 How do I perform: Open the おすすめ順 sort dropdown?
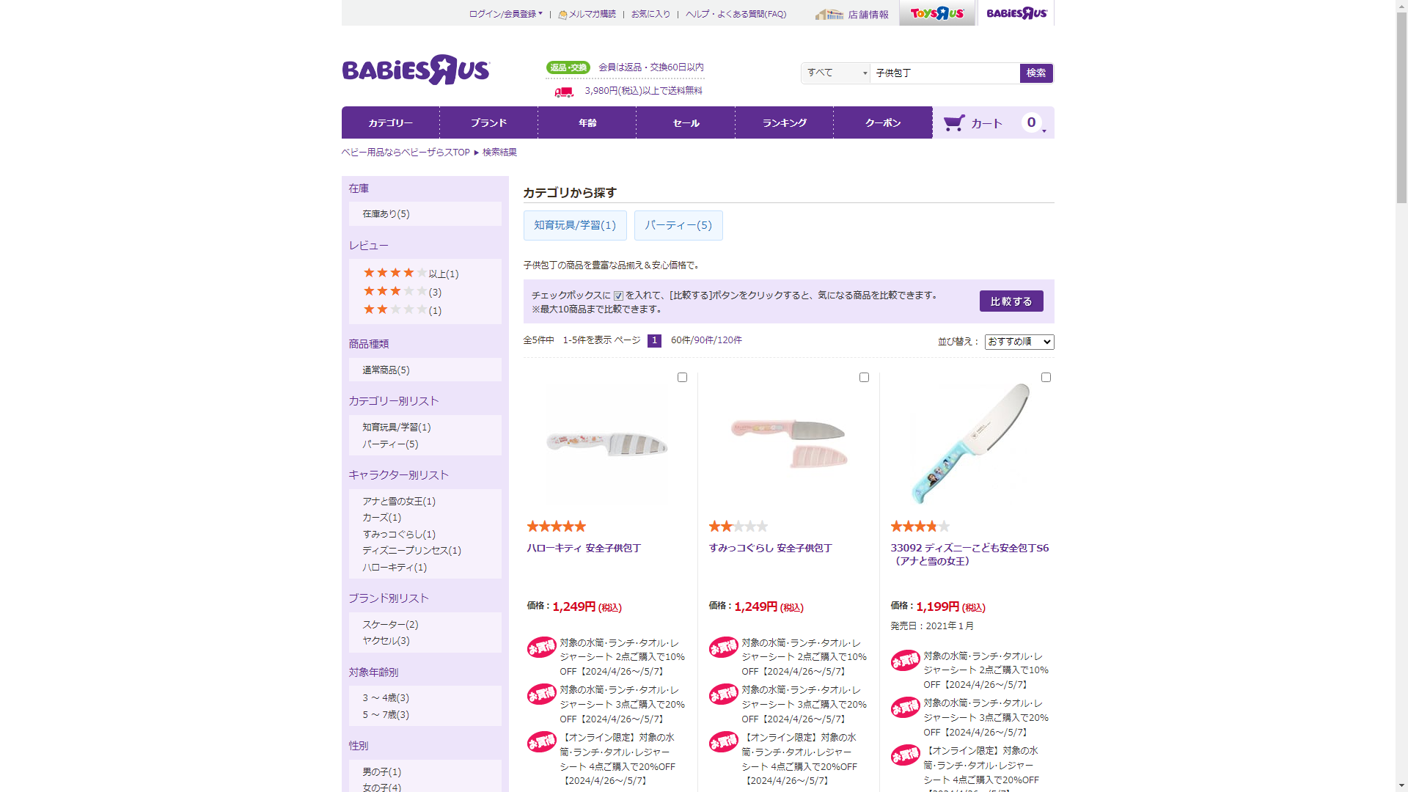[1019, 342]
